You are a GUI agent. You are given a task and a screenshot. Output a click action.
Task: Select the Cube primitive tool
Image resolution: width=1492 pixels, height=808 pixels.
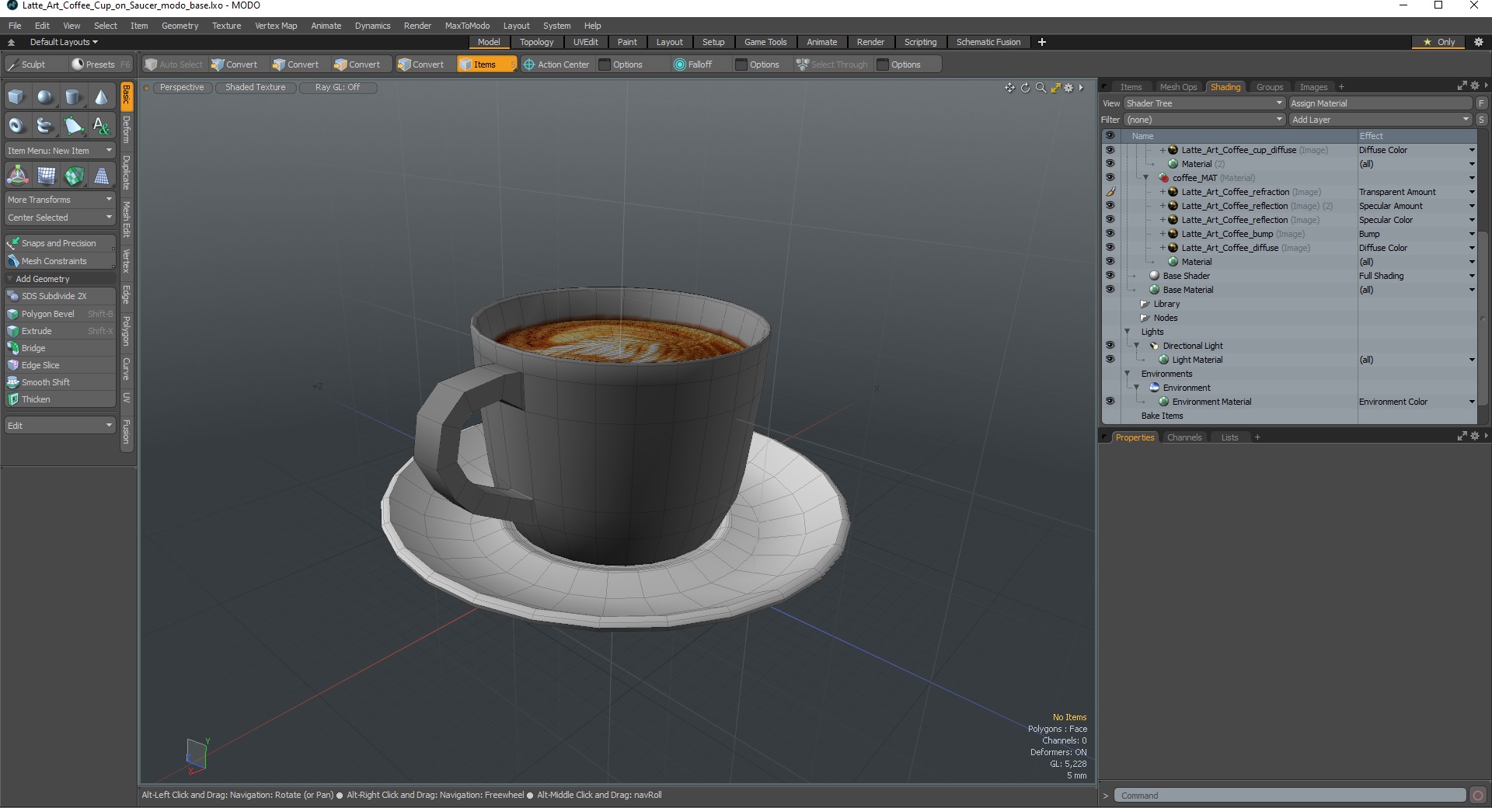point(17,97)
